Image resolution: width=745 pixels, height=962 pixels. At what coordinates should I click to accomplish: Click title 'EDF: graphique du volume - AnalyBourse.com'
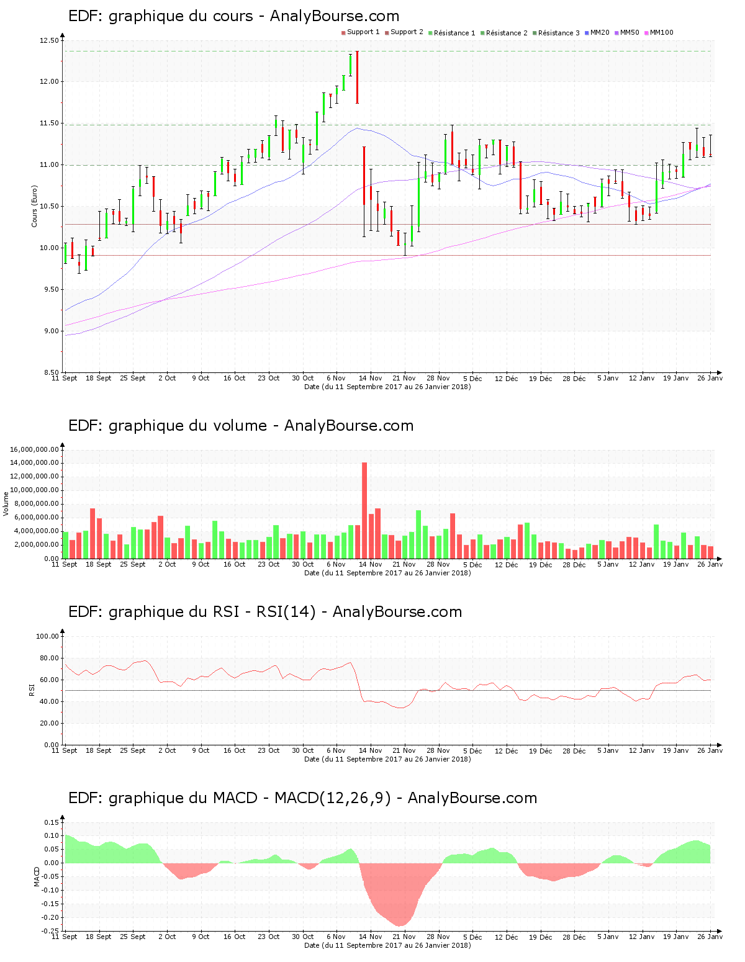tap(241, 426)
